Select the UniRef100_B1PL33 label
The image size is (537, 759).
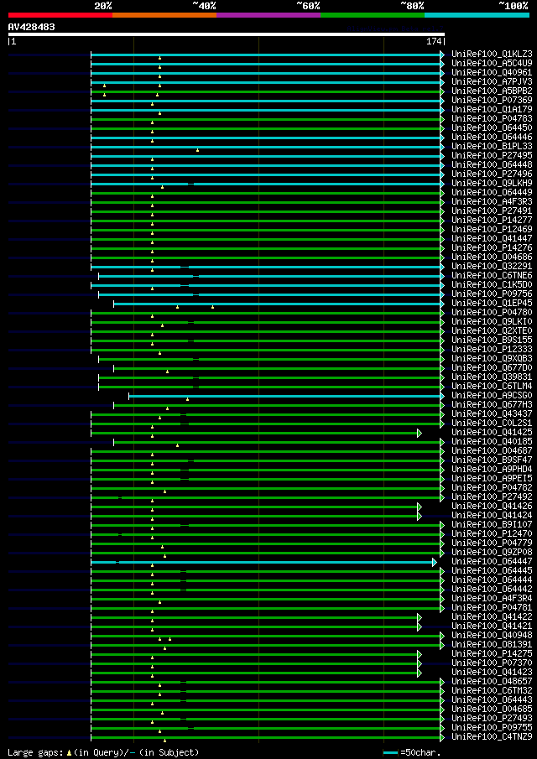pos(492,146)
